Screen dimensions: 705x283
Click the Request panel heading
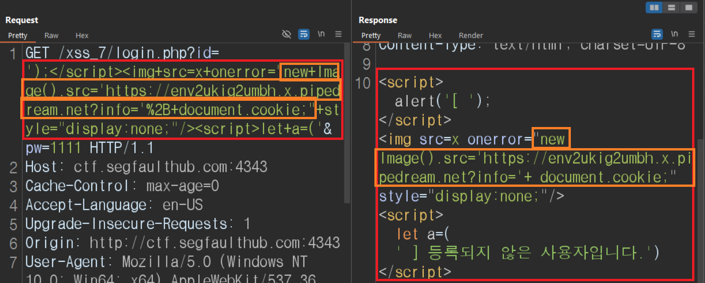click(x=22, y=20)
